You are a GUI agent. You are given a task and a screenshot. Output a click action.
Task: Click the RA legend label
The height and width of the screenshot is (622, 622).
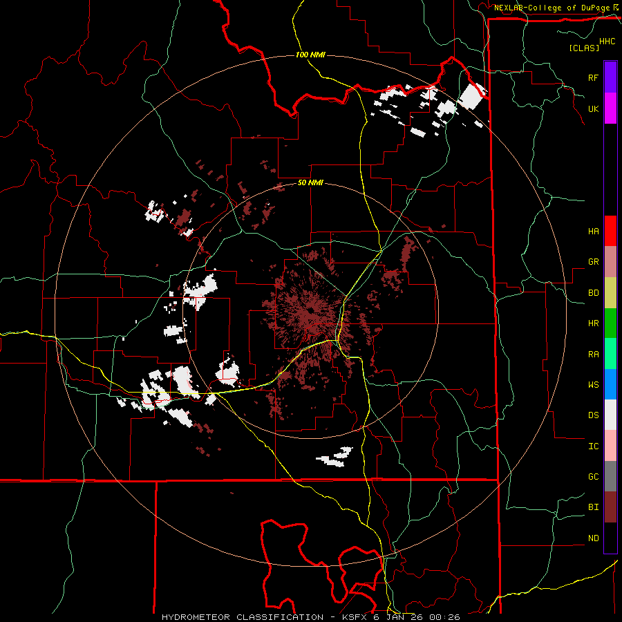tap(593, 354)
